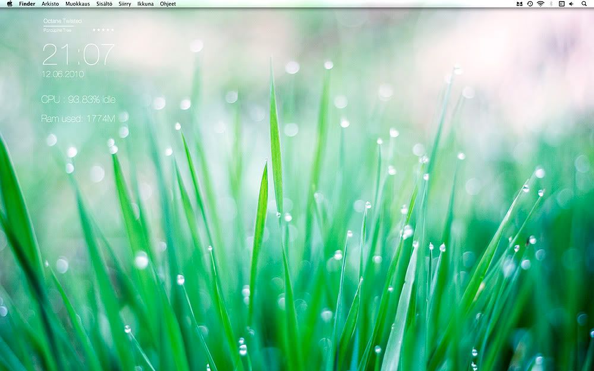Open the Ohjeet help menu
Image resolution: width=594 pixels, height=371 pixels.
(x=168, y=4)
